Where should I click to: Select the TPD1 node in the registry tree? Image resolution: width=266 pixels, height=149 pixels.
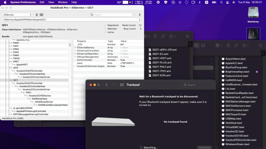(x=28, y=93)
